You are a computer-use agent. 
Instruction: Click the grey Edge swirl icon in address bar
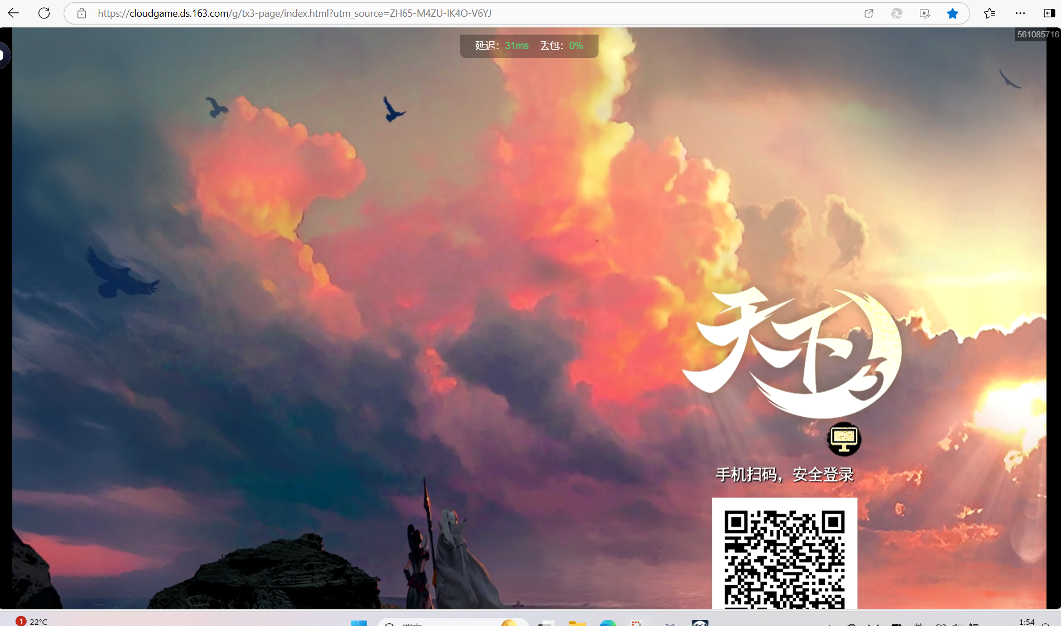coord(896,13)
